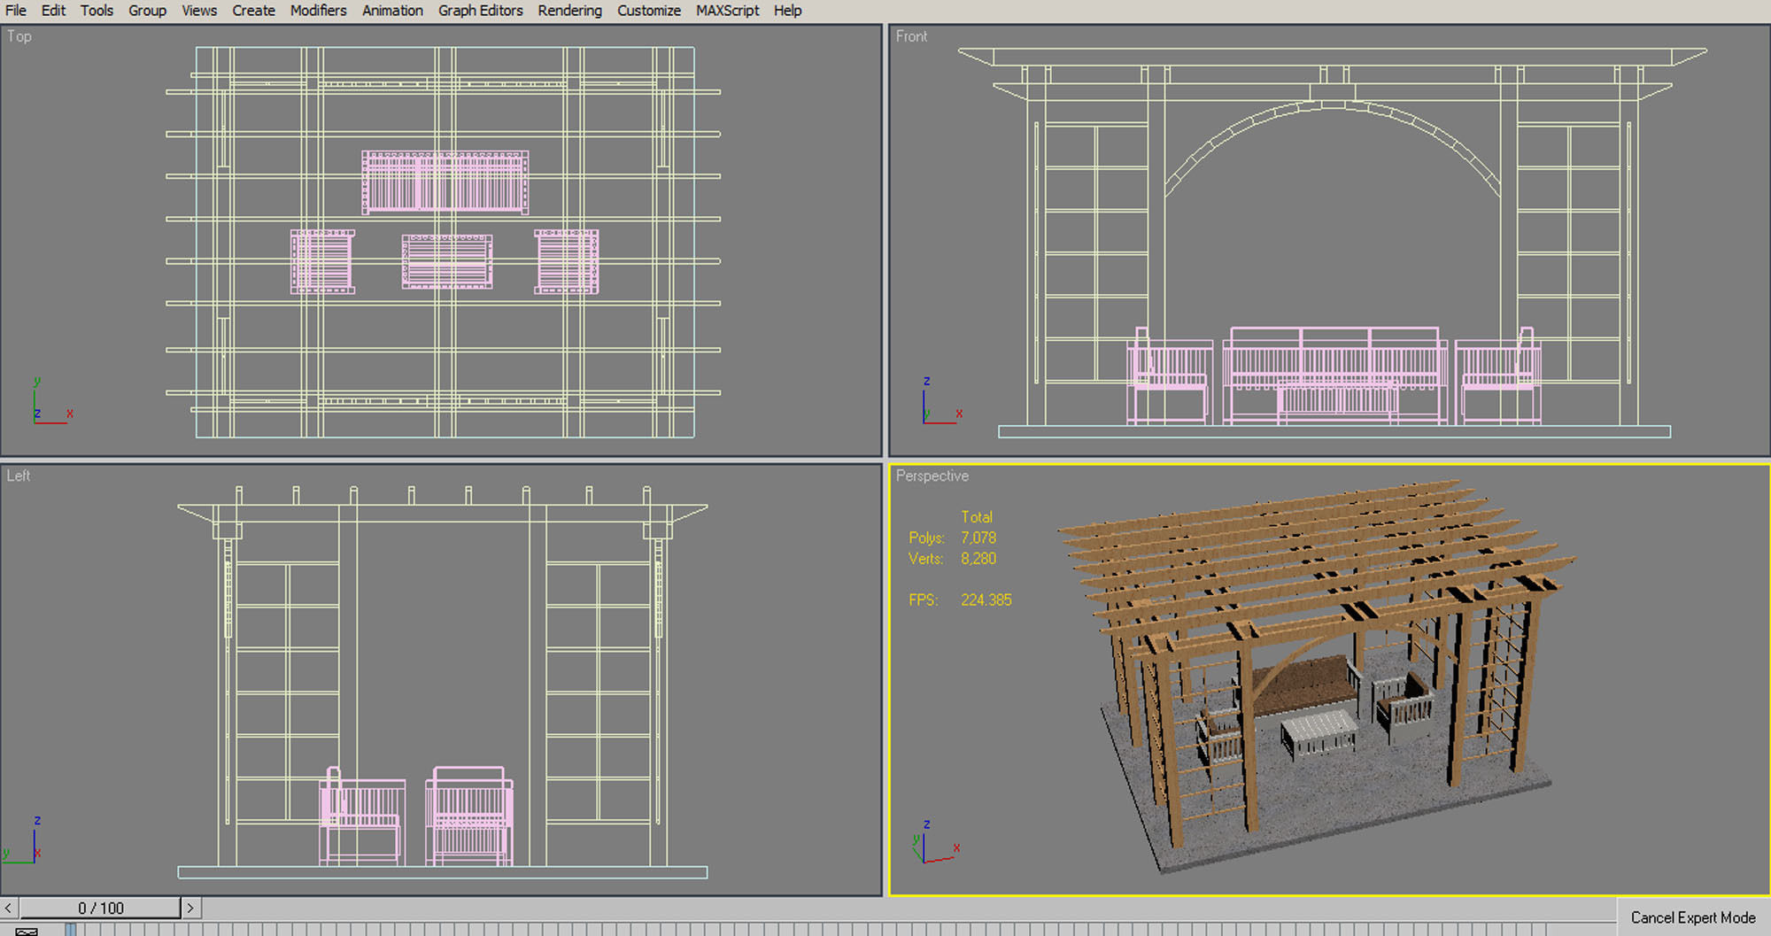Click the Cancel Expert Mode button
This screenshot has width=1771, height=936.
click(1693, 918)
